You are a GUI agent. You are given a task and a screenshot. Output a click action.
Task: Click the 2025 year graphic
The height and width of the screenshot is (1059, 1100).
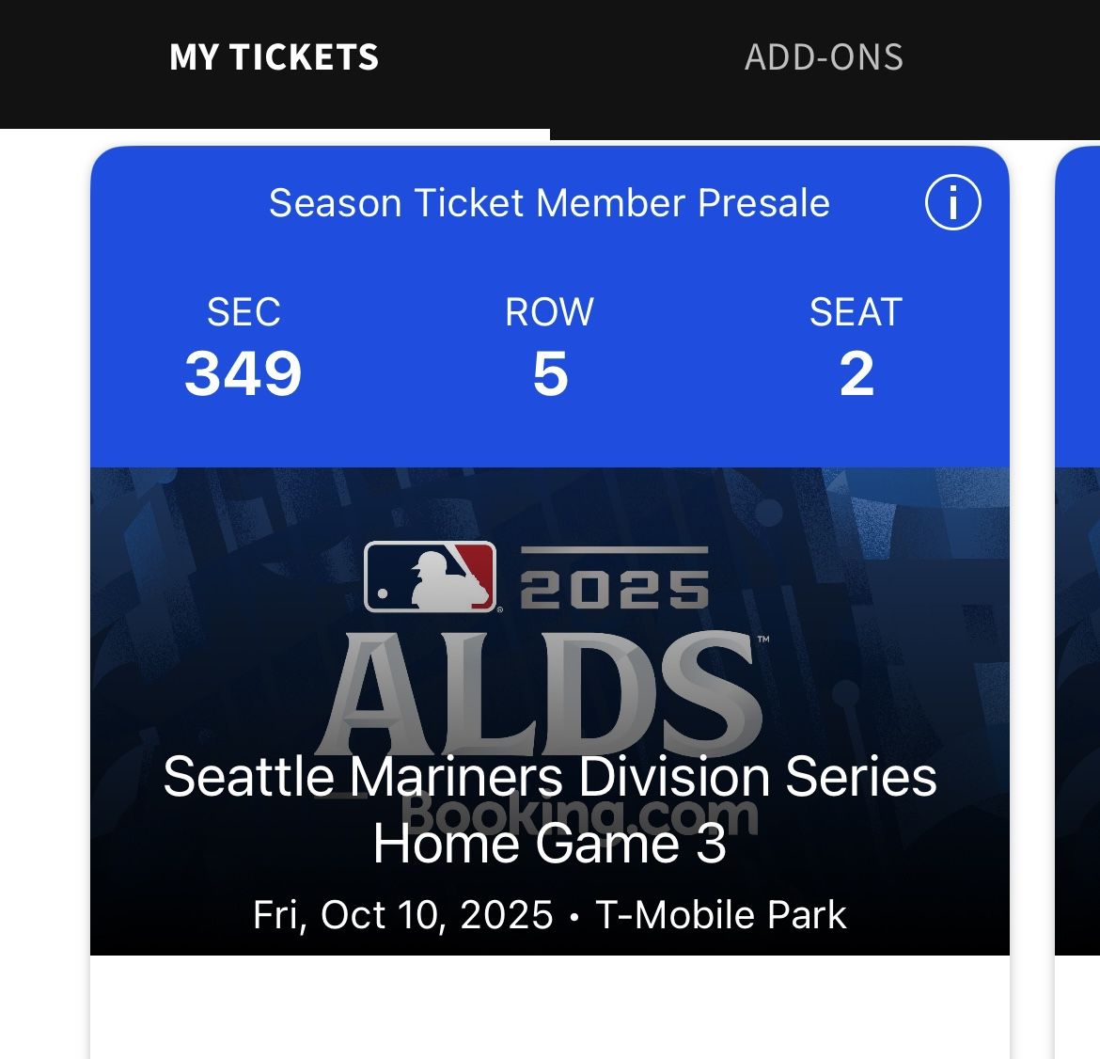tap(614, 588)
